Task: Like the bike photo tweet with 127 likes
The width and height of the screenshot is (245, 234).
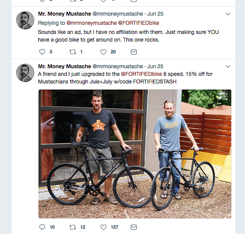Action: (x=103, y=227)
